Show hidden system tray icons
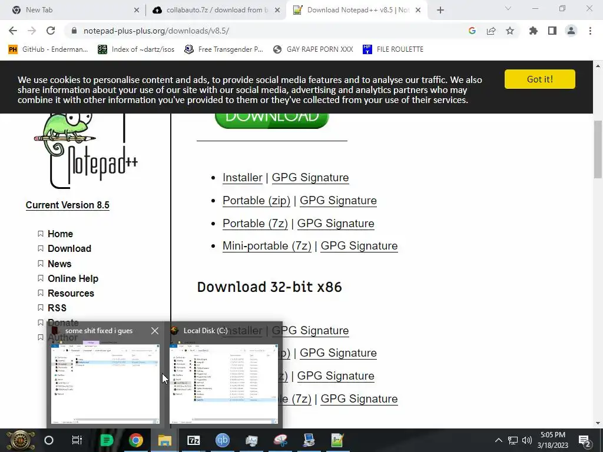Viewport: 603px width, 452px height. click(498, 440)
